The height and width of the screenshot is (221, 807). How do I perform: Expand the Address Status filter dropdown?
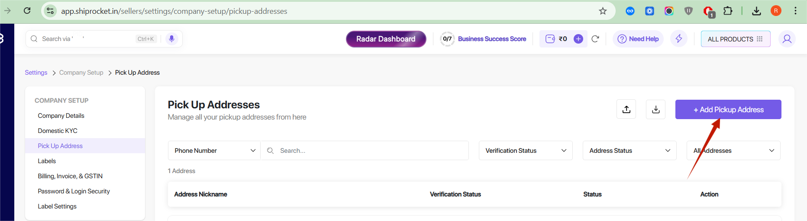[x=629, y=151]
